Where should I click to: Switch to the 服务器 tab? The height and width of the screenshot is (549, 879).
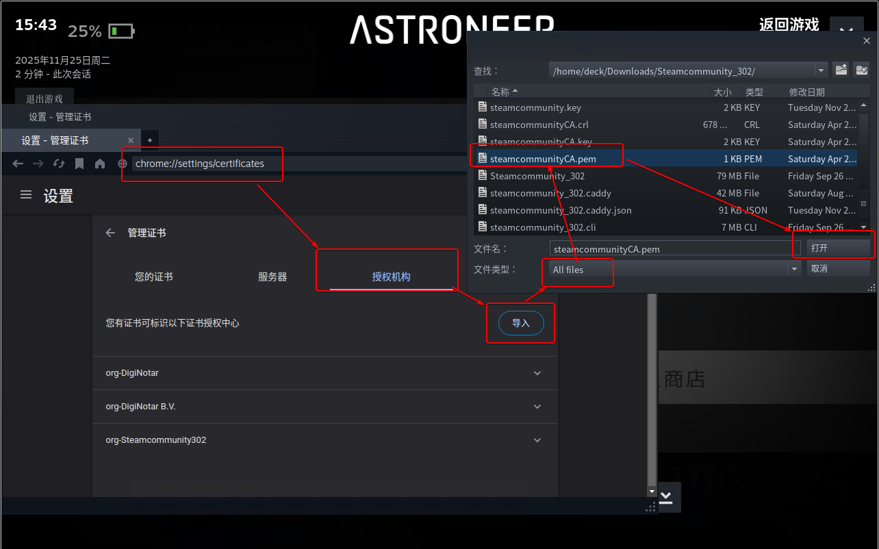coord(272,277)
